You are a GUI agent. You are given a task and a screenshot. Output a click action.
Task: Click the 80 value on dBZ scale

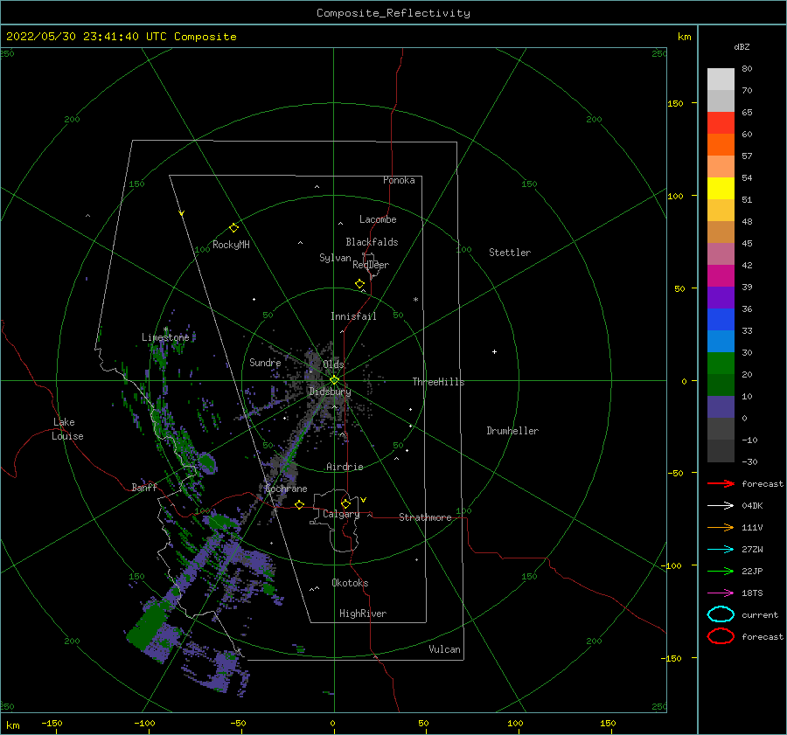point(747,69)
